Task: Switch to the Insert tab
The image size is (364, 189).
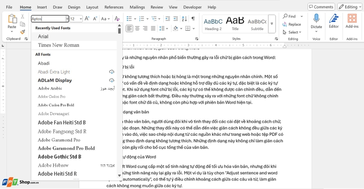Action: pos(42,7)
